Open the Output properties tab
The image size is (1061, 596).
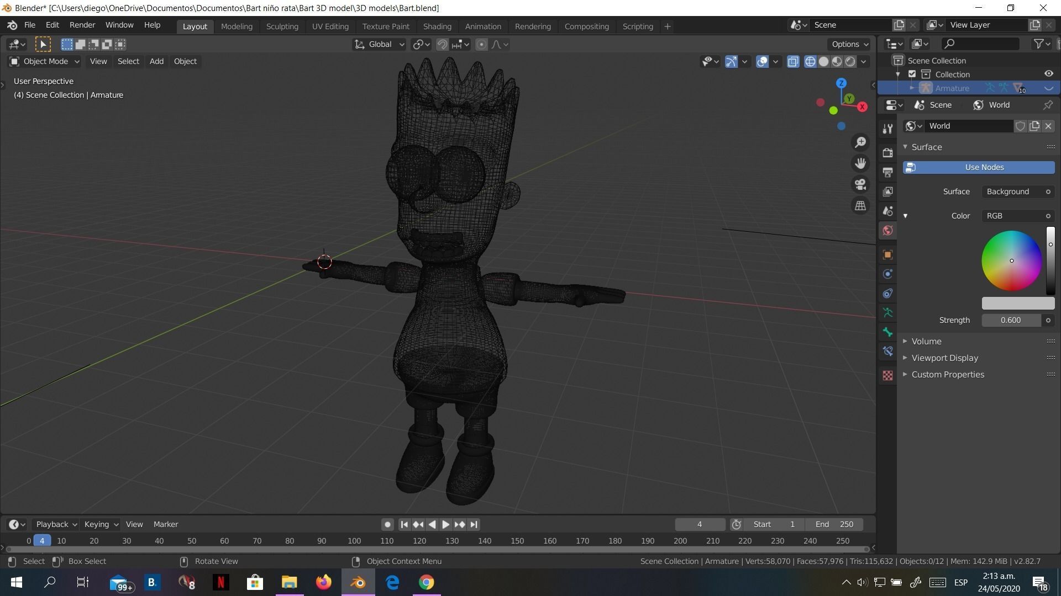click(x=887, y=172)
